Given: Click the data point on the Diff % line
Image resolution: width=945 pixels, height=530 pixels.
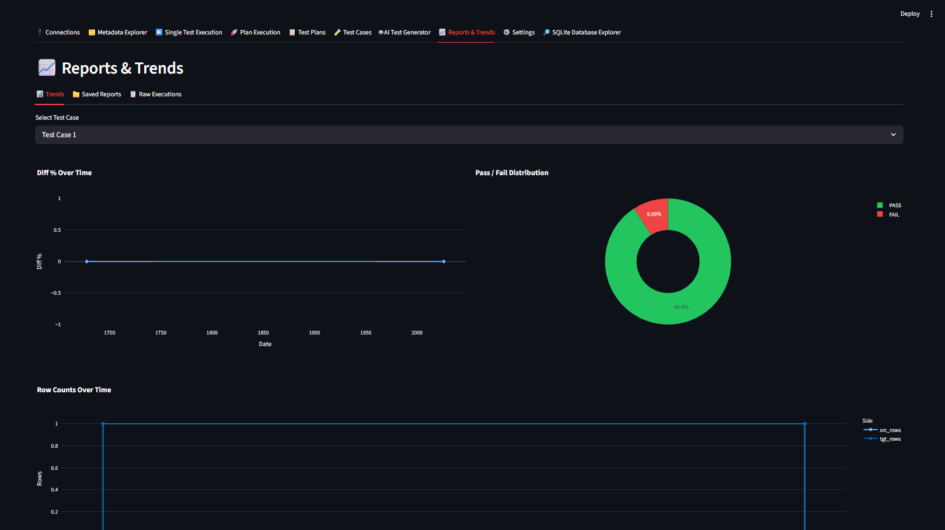Looking at the screenshot, I should point(86,261).
